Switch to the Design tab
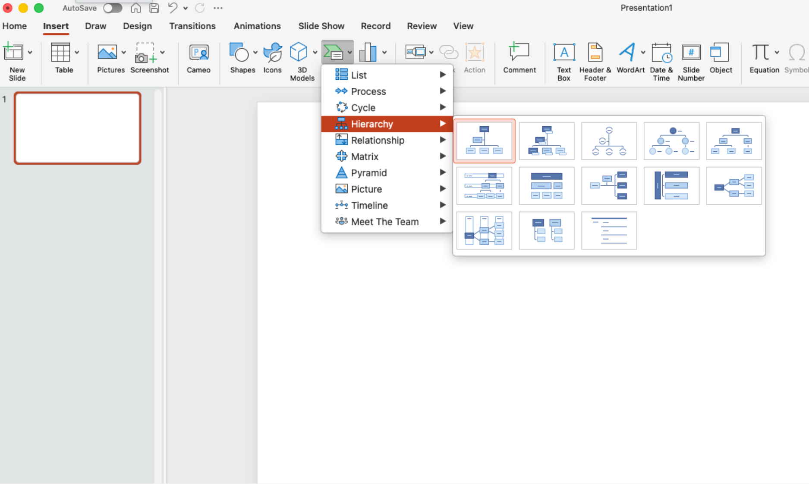Viewport: 809px width, 484px height. (x=137, y=26)
